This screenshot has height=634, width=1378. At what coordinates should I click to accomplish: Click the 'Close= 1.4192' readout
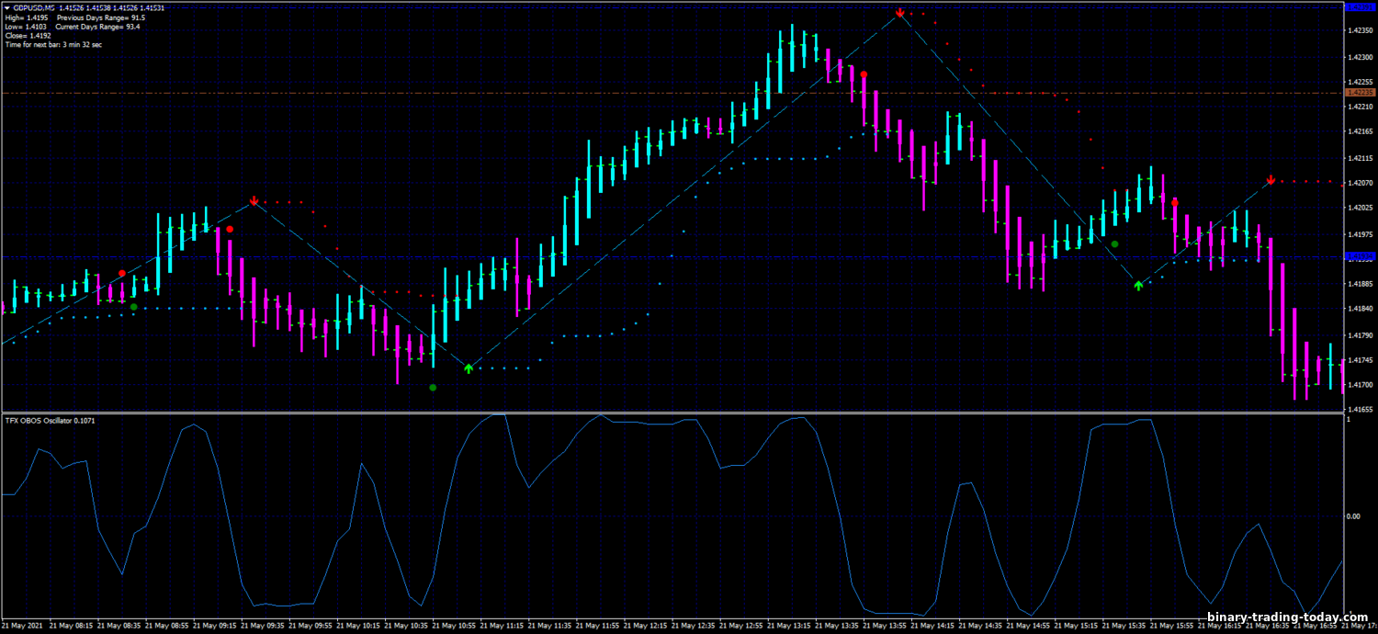(27, 36)
